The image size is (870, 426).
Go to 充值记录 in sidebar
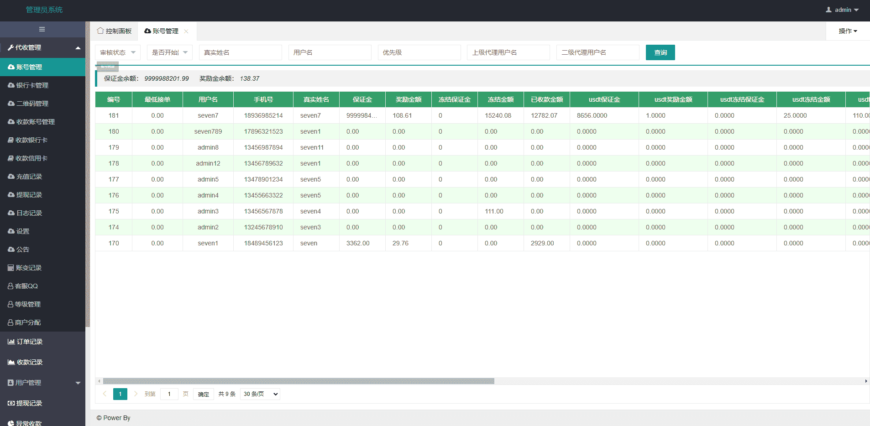coord(29,177)
